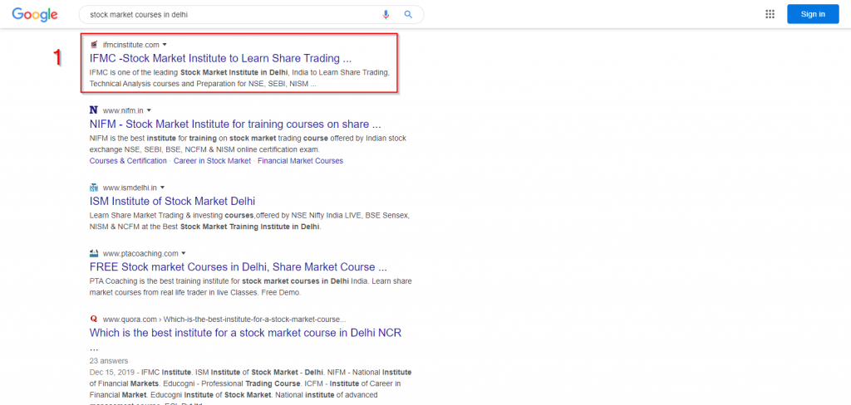Follow the Career in Stock Market sitelink
Image resolution: width=851 pixels, height=405 pixels.
(x=212, y=161)
